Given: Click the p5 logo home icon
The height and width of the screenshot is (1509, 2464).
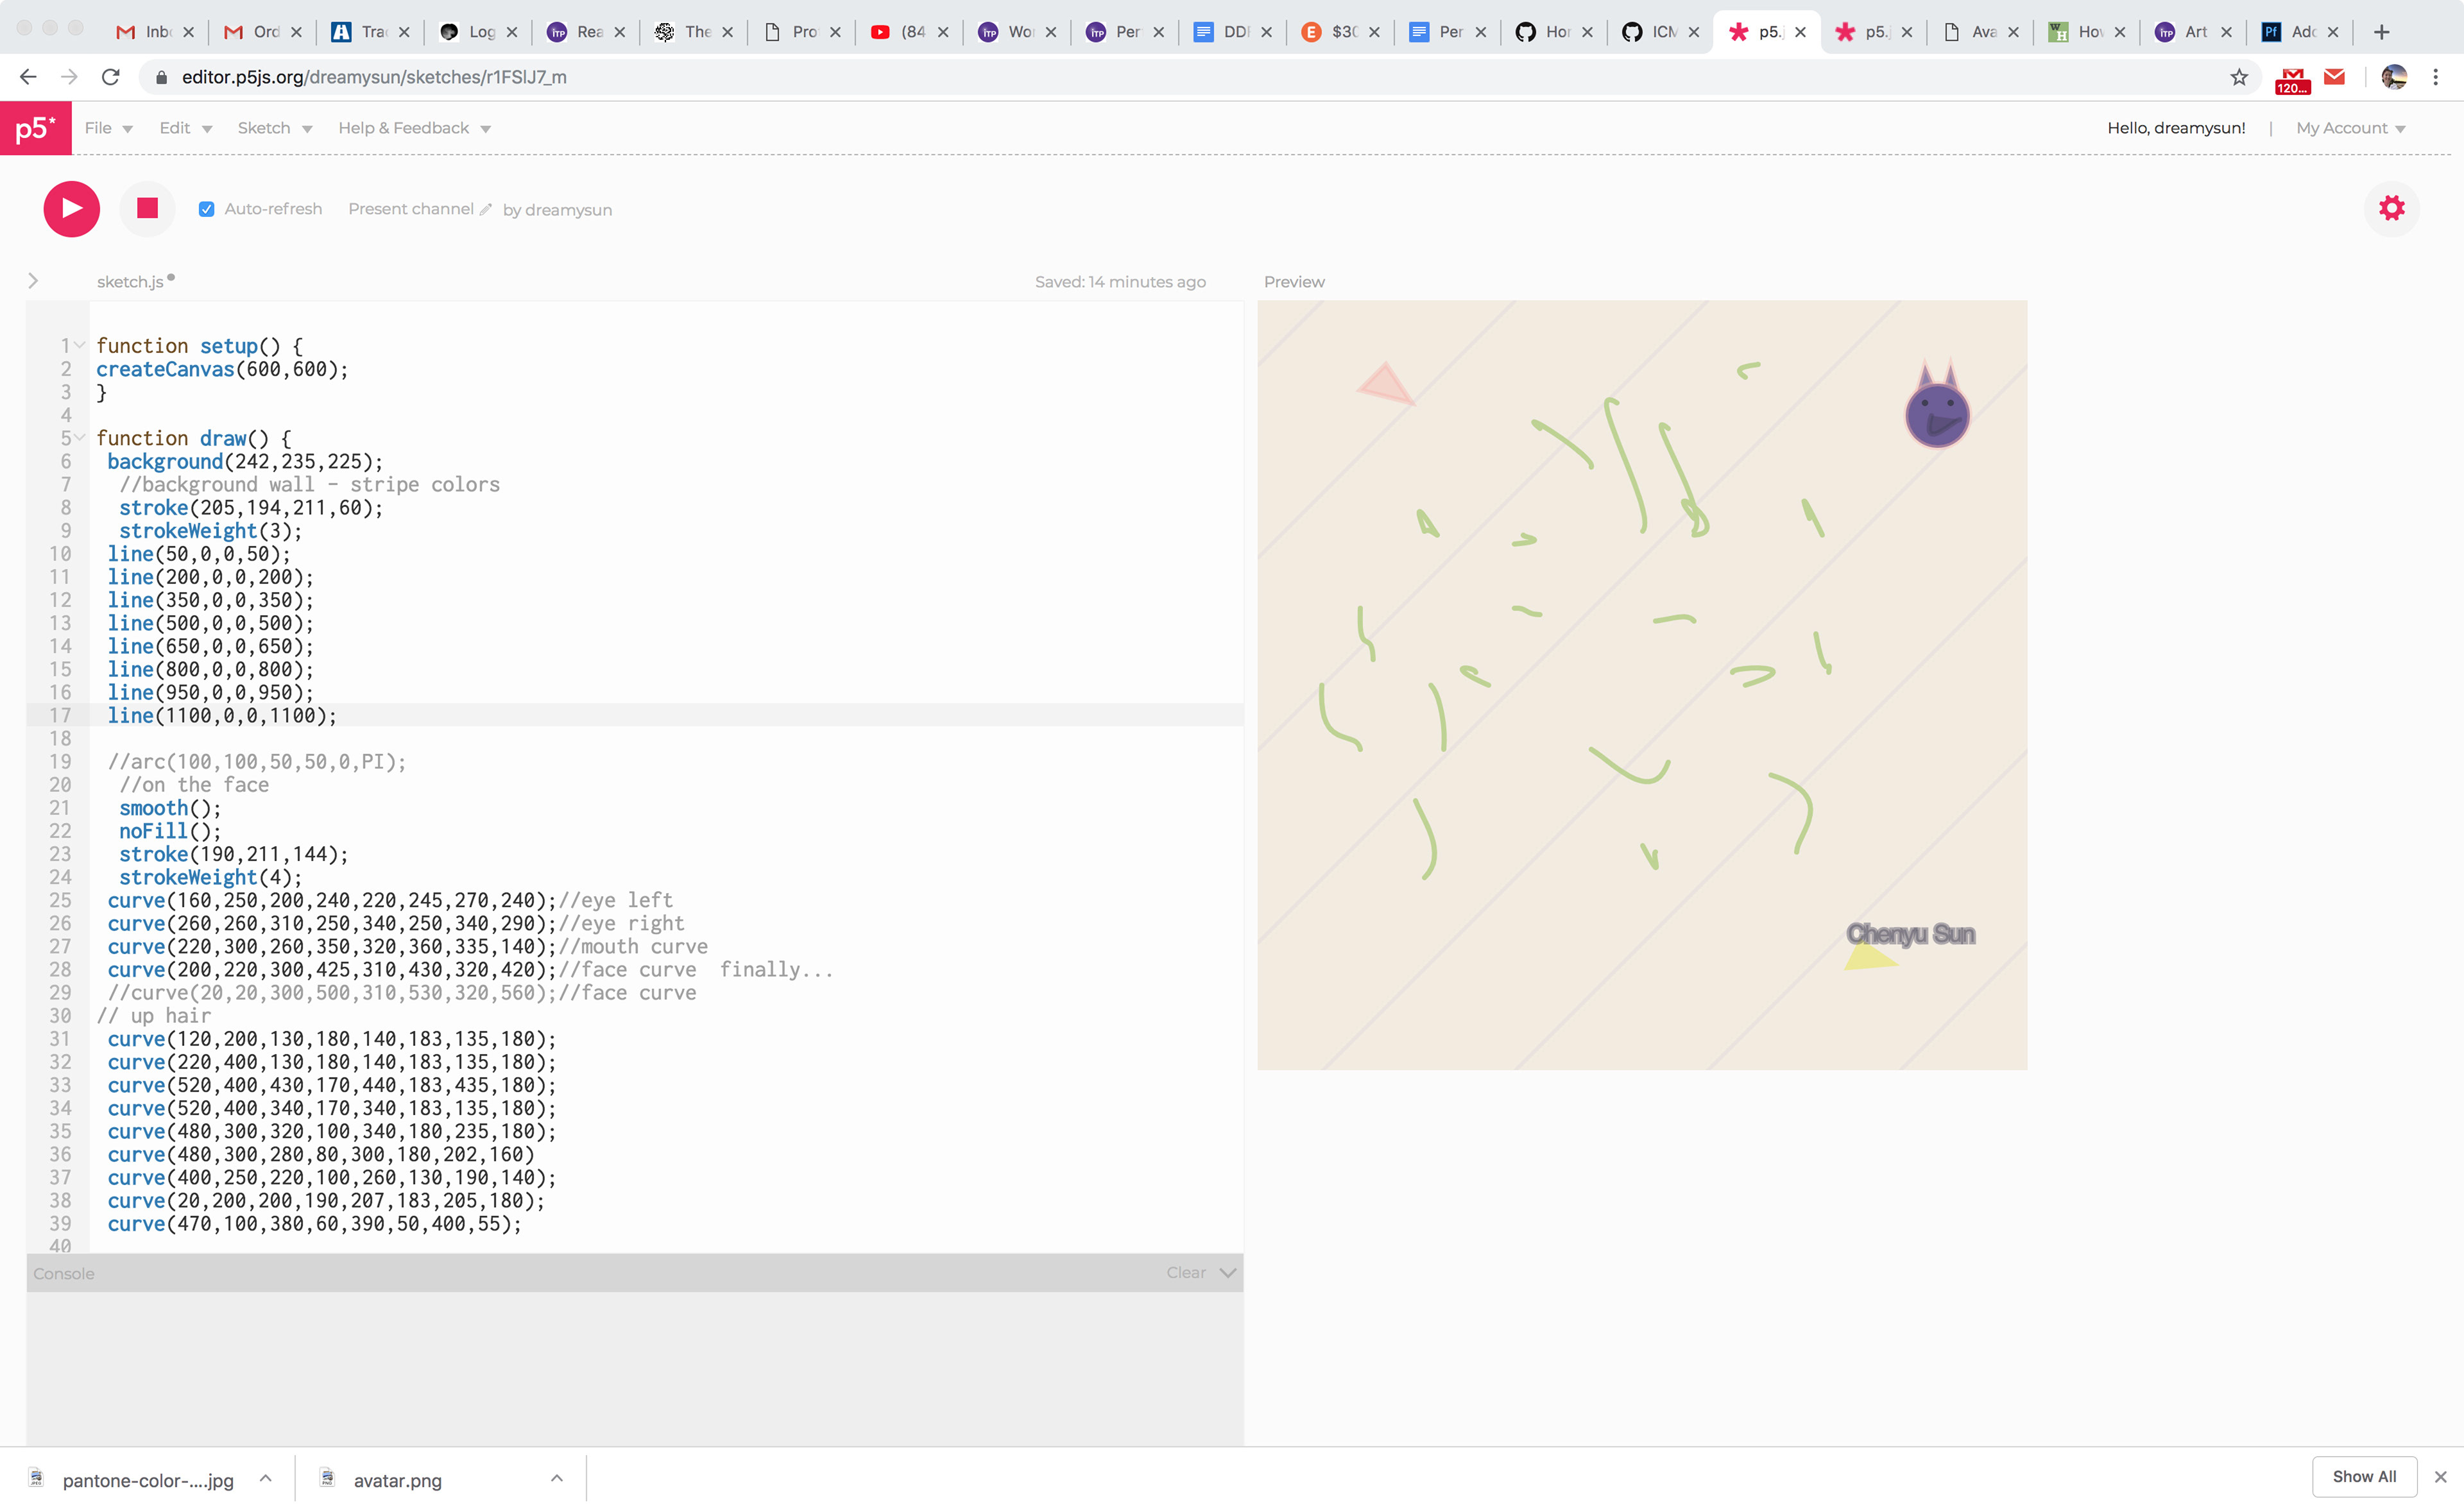Looking at the screenshot, I should click(x=36, y=128).
